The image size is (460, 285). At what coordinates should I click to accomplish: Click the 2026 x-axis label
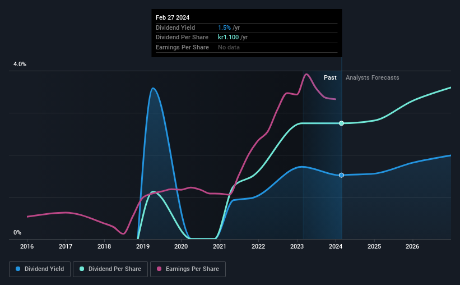pyautogui.click(x=412, y=246)
